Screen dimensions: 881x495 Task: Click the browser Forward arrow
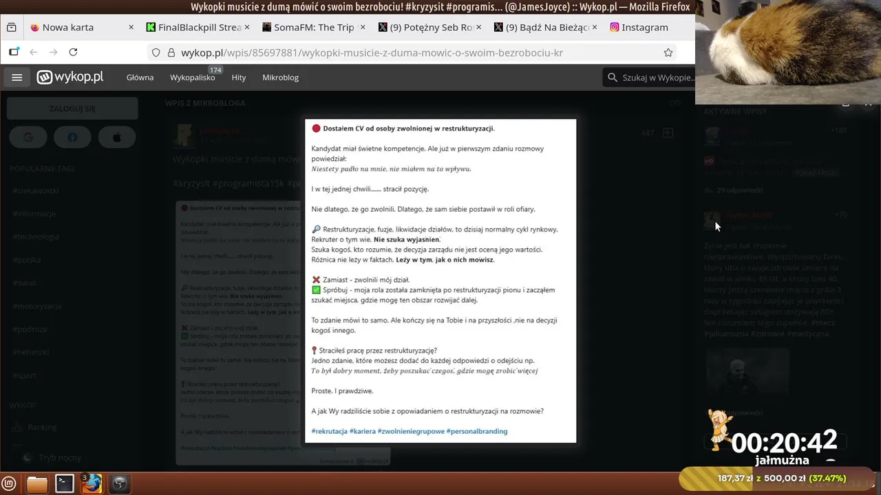point(53,52)
